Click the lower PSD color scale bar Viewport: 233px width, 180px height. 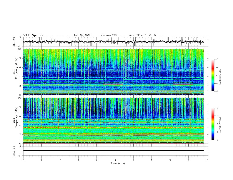click(213, 124)
